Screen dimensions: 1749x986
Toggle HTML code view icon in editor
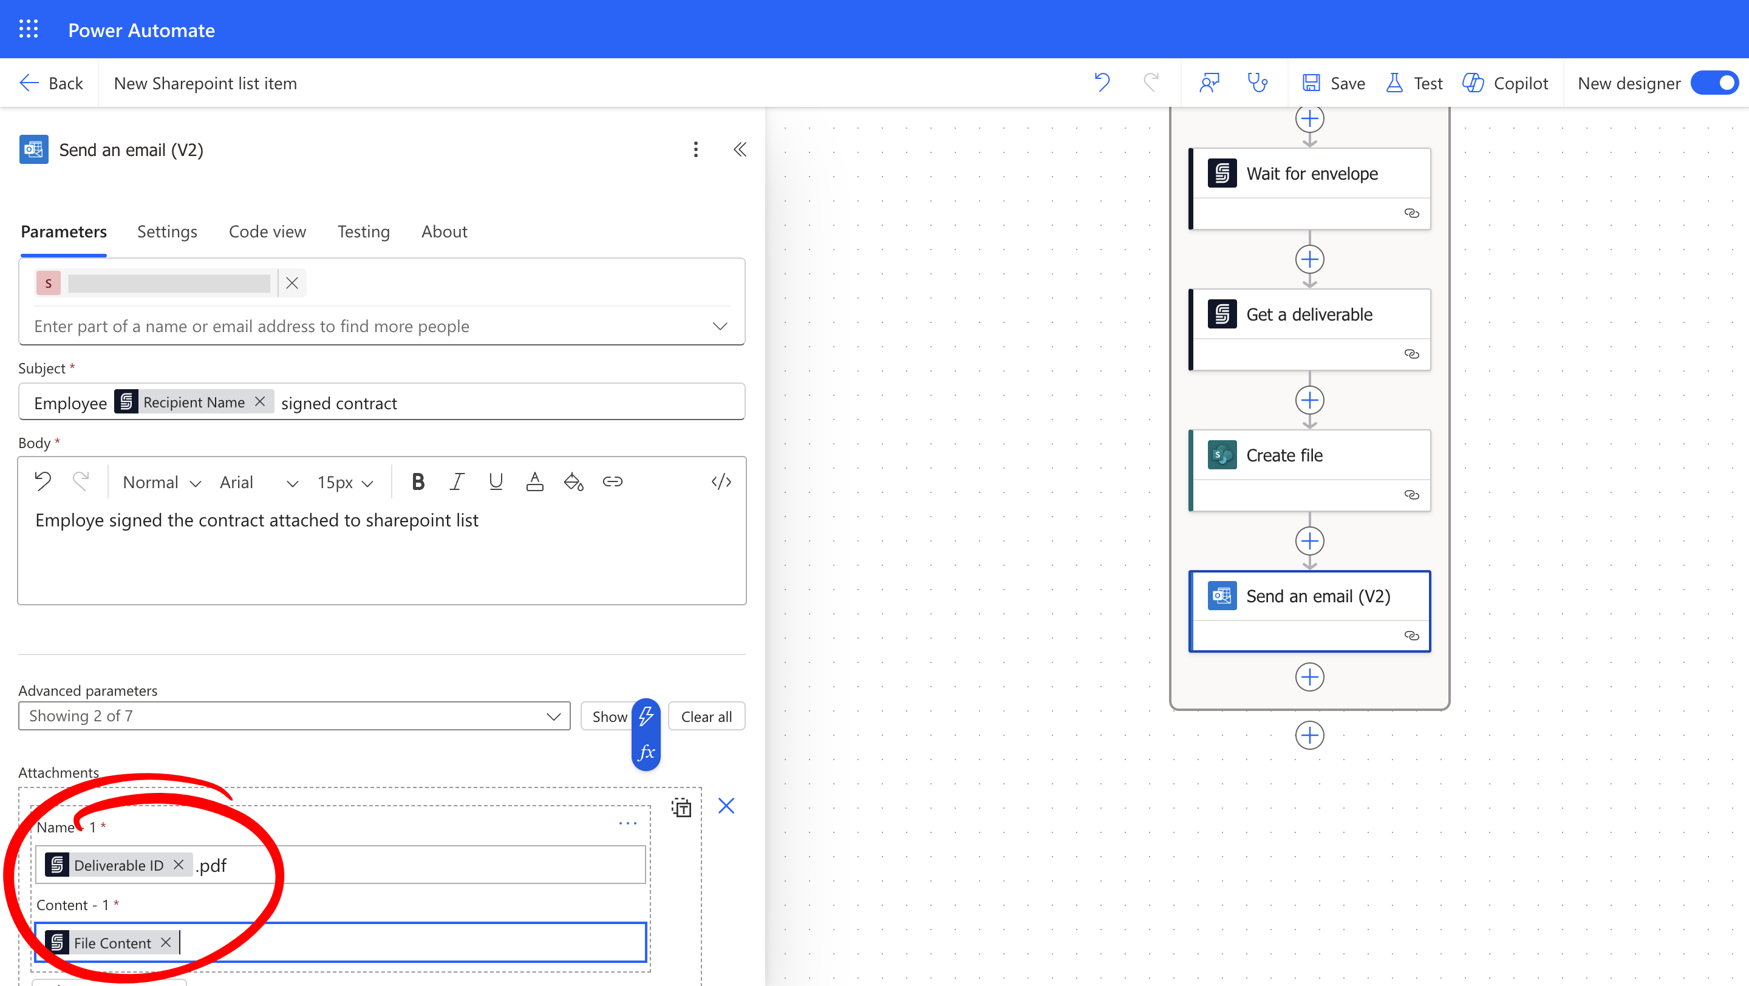tap(721, 482)
